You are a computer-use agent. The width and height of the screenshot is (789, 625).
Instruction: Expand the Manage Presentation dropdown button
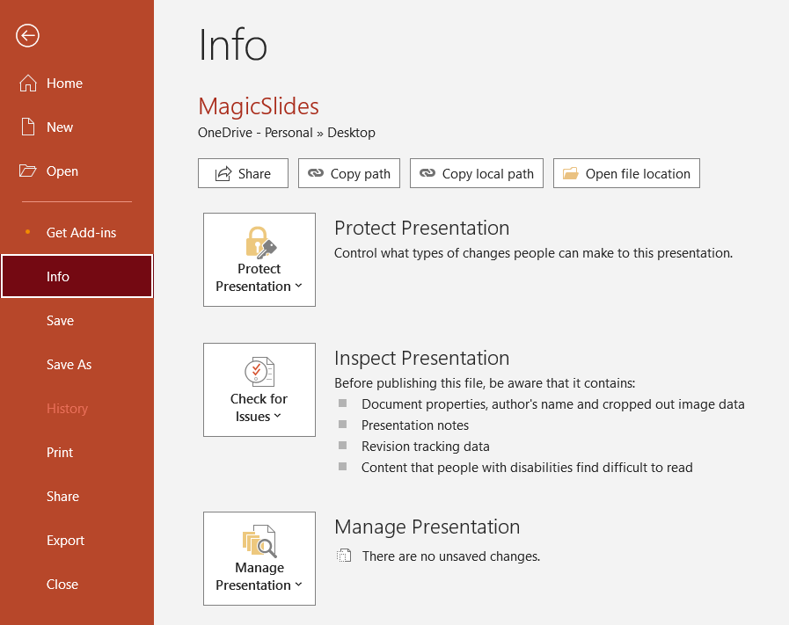pyautogui.click(x=259, y=558)
